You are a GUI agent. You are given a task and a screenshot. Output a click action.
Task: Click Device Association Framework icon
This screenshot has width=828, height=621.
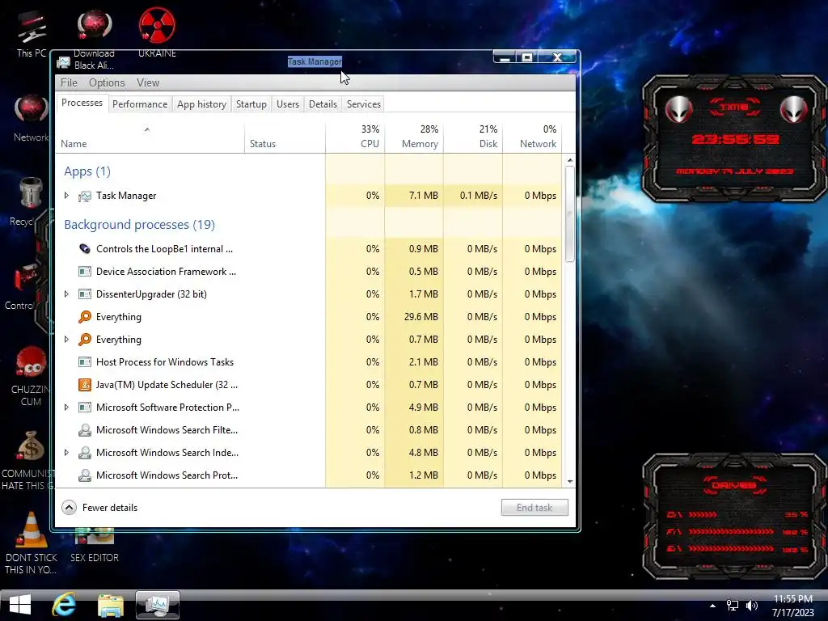pyautogui.click(x=84, y=272)
